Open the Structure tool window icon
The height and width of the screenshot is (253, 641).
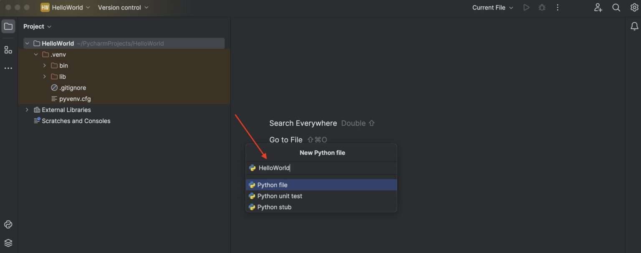pyautogui.click(x=8, y=50)
